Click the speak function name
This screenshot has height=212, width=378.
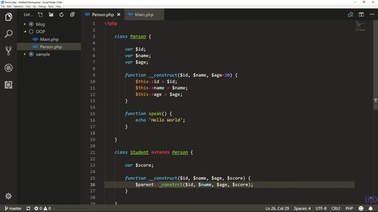point(155,114)
